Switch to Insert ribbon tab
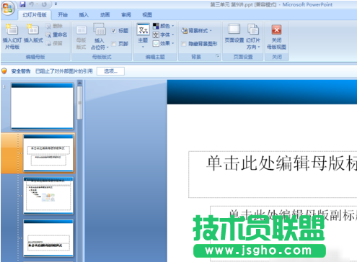 [x=84, y=15]
